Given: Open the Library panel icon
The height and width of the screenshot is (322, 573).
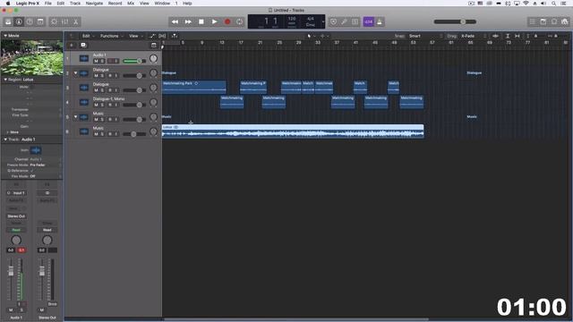Looking at the screenshot, I should (x=8, y=21).
